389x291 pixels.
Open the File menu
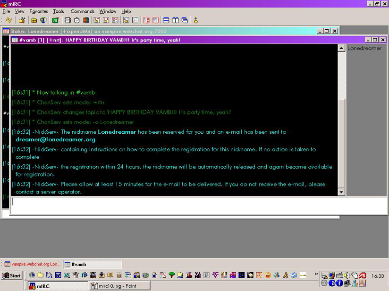point(6,11)
